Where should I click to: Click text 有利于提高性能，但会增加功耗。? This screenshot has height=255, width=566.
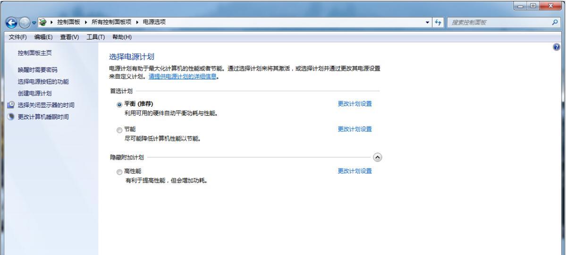click(x=167, y=180)
